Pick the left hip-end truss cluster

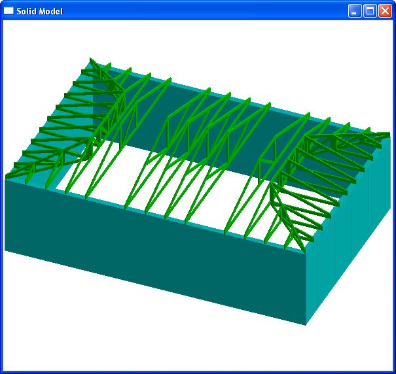59,131
